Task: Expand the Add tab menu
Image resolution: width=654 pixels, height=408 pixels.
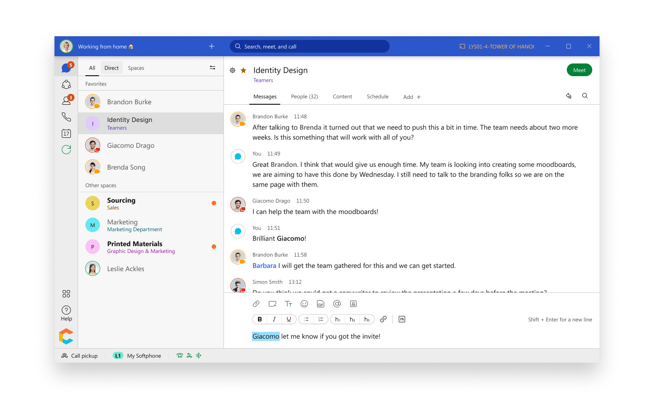Action: coord(412,97)
